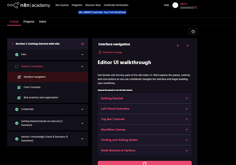Collapse the Platform Orientation chevron
Image resolution: width=236 pixels, height=165 pixels.
82,66
